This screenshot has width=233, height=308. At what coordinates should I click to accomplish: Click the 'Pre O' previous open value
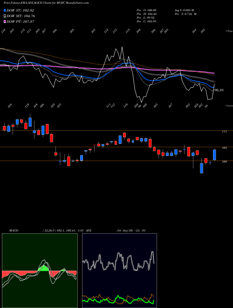click(x=146, y=10)
